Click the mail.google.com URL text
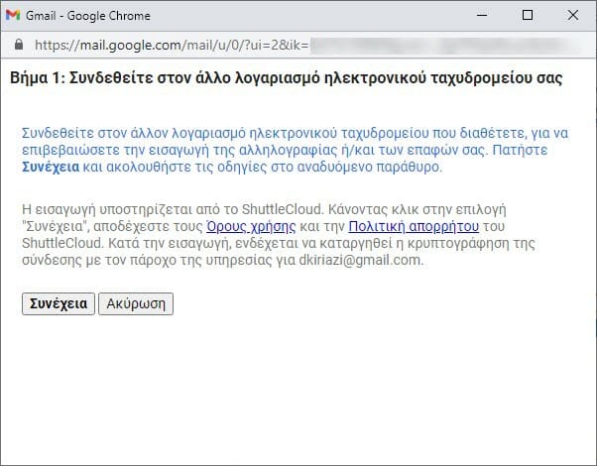Screen dimensions: 597x466 coord(169,46)
